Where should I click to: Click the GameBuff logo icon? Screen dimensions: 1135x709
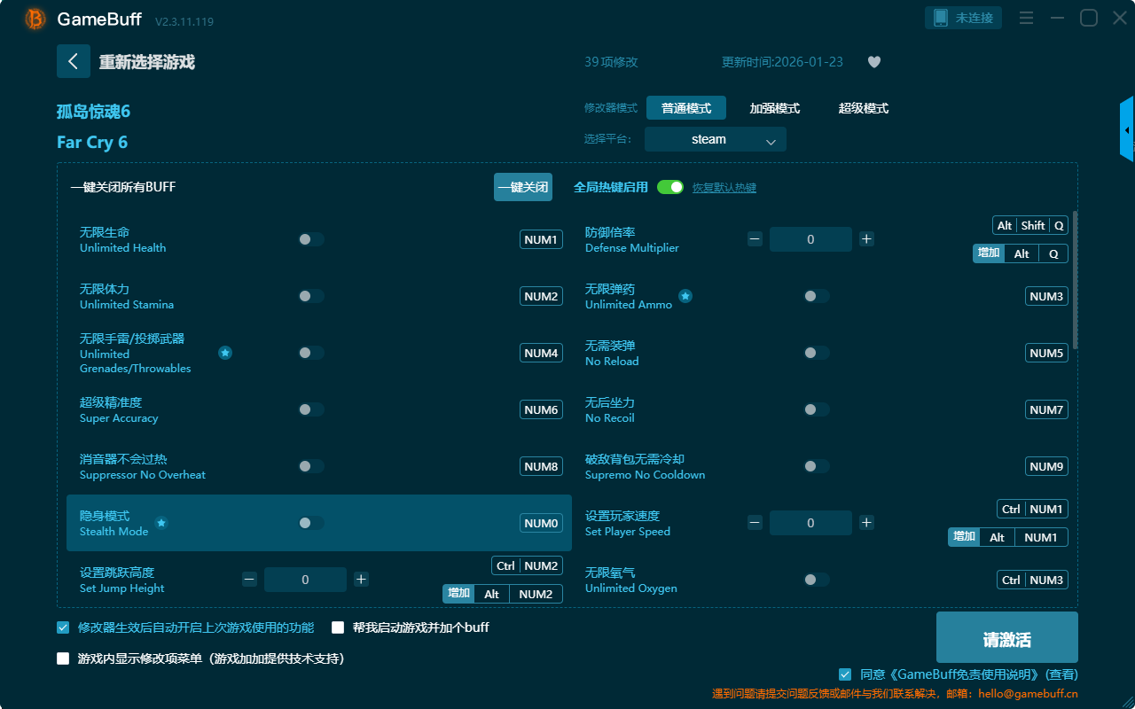tap(35, 19)
